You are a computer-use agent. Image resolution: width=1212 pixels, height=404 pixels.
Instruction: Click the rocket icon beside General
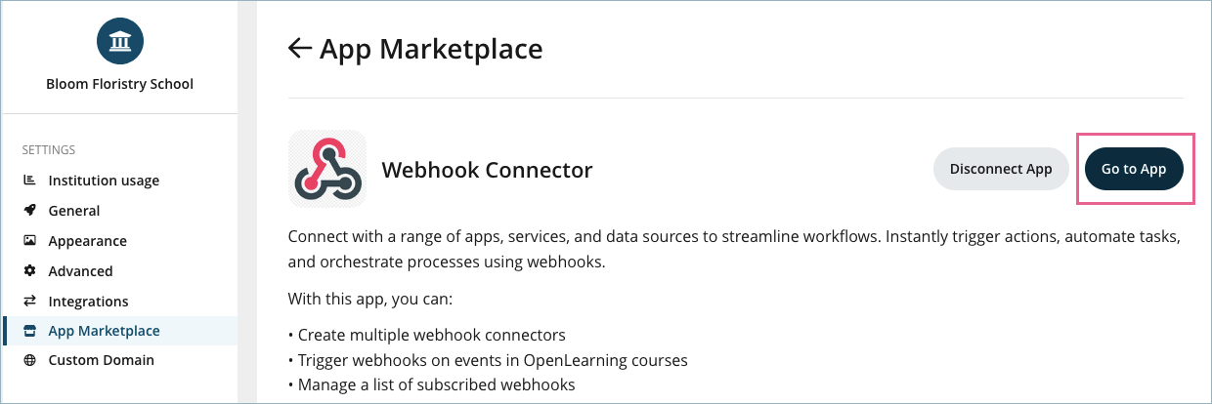(29, 211)
